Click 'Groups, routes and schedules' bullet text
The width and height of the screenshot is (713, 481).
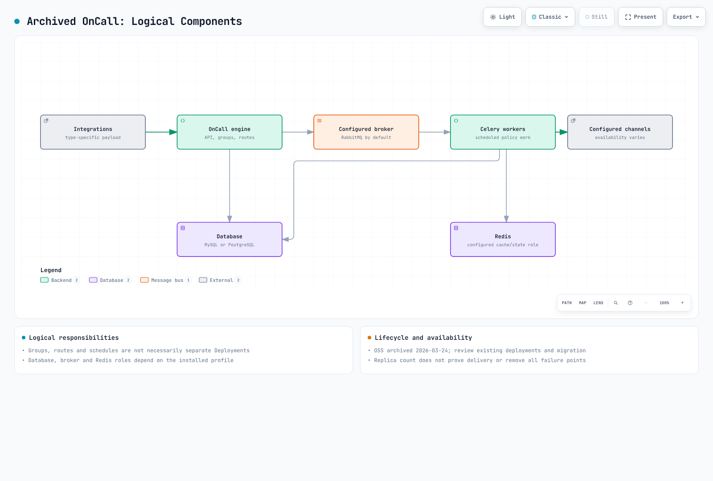click(139, 351)
